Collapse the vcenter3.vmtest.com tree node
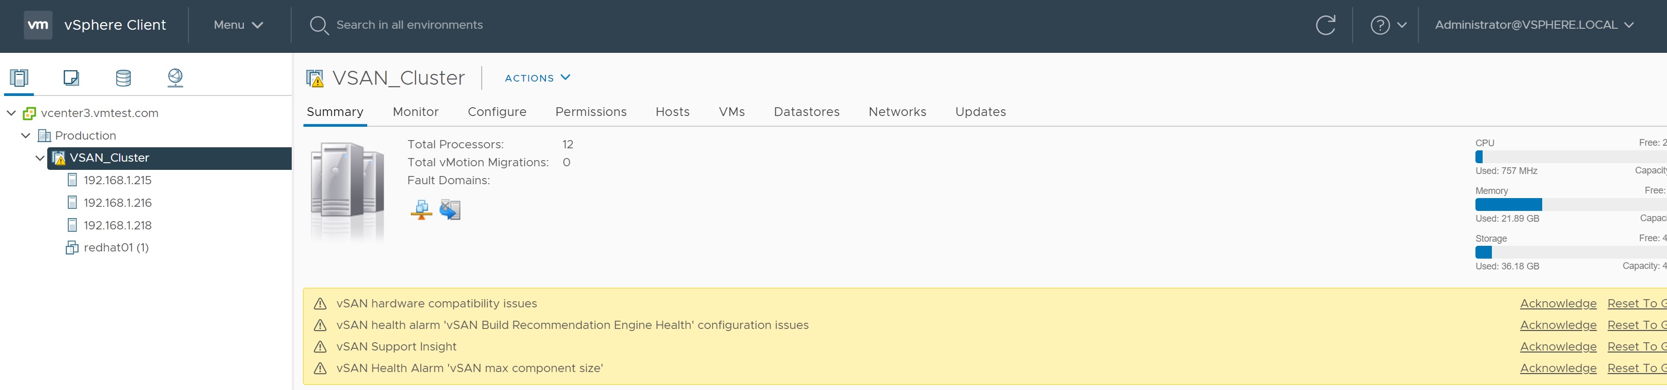The image size is (1667, 390). click(x=11, y=113)
